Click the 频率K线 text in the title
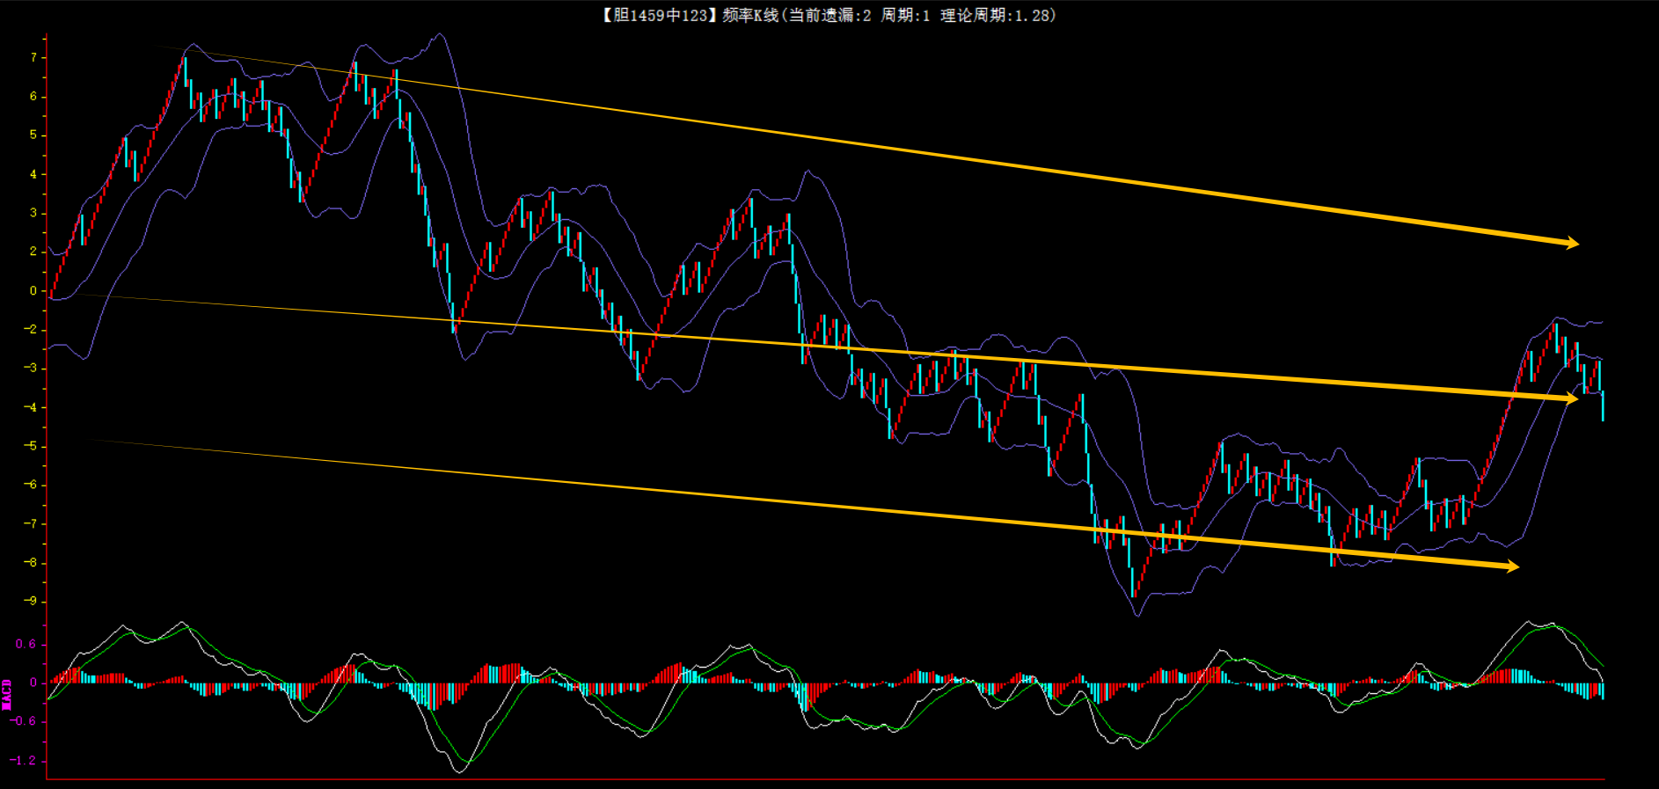 pyautogui.click(x=749, y=15)
